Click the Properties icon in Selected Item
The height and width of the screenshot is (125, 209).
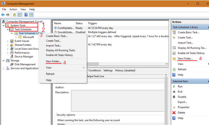point(174,107)
